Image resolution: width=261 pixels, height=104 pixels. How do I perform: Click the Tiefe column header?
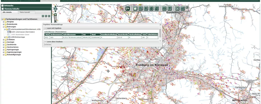pos(144,35)
